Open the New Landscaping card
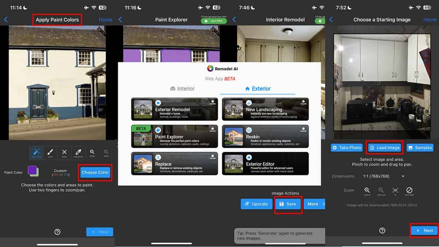Viewport: 439px width, 247px height. (265, 109)
